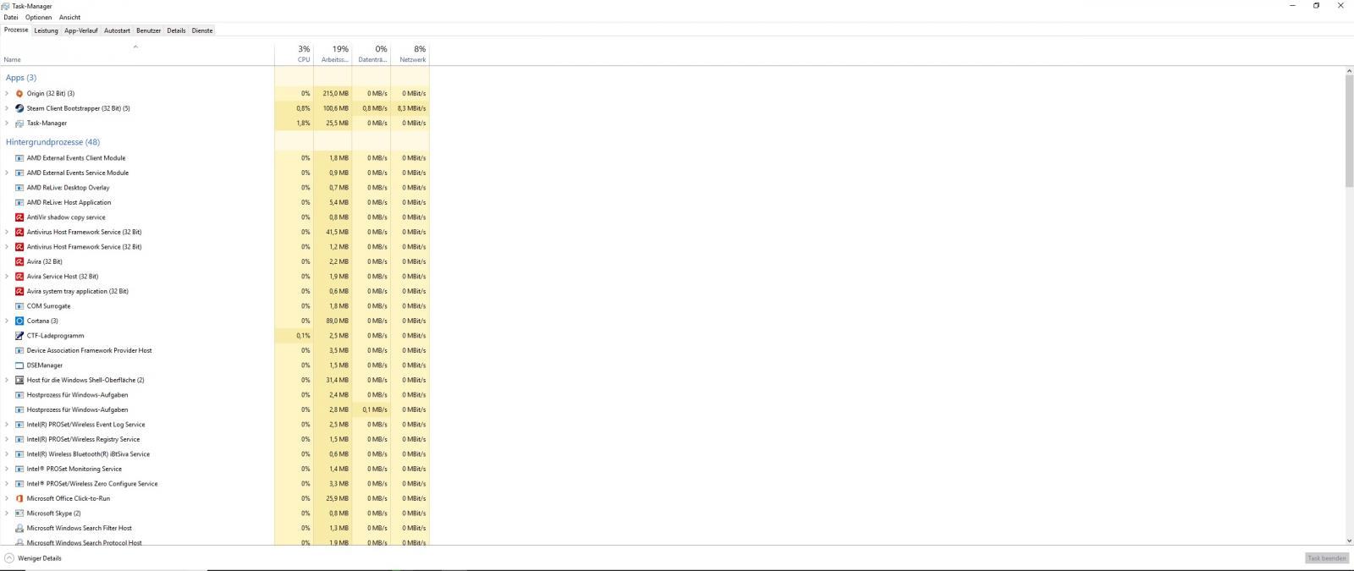Click the Steam Client Bootstrapper icon
Screen dimensions: 1354x571
pyautogui.click(x=19, y=108)
